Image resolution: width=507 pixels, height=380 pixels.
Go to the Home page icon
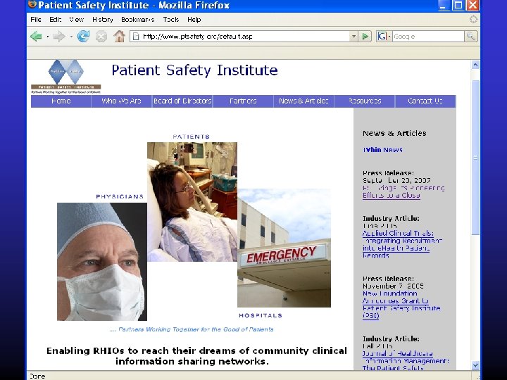click(119, 36)
